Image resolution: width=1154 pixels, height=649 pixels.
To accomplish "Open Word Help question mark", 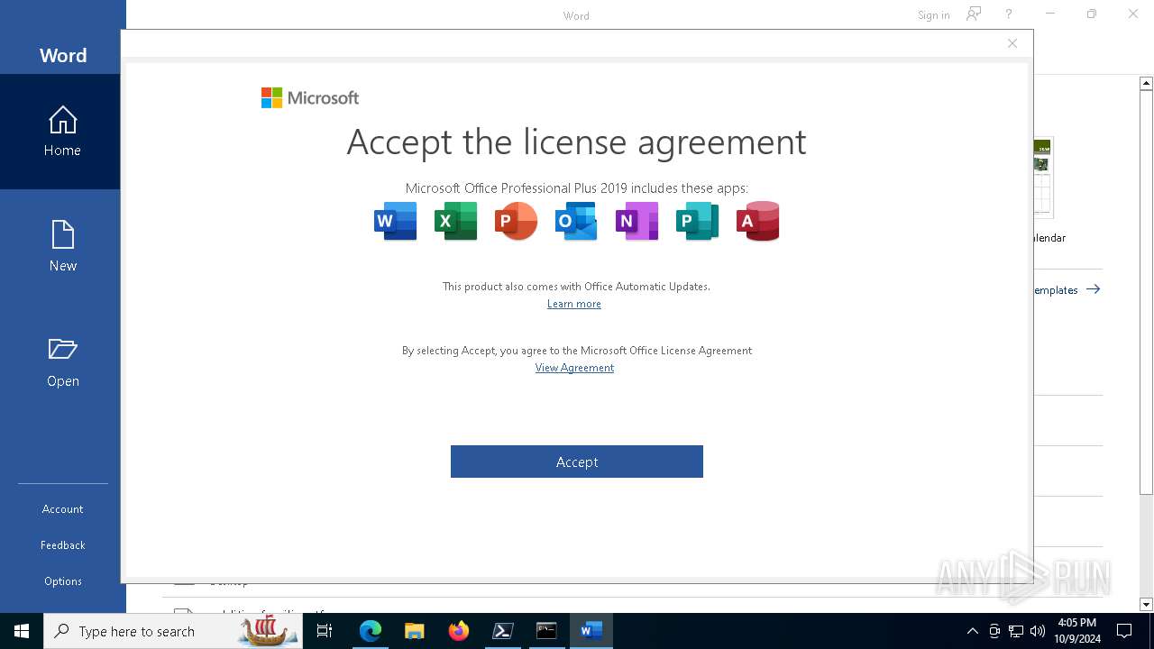I will [x=1009, y=14].
